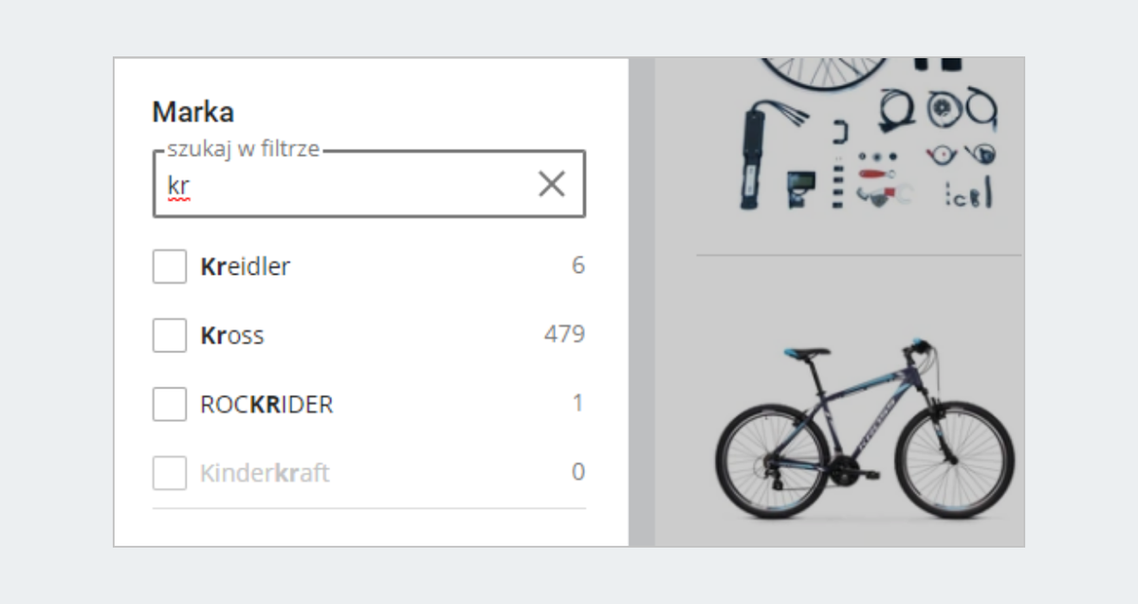Viewport: 1138px width, 604px height.
Task: Click the greyed-out Kinderkraft label
Action: pos(265,473)
